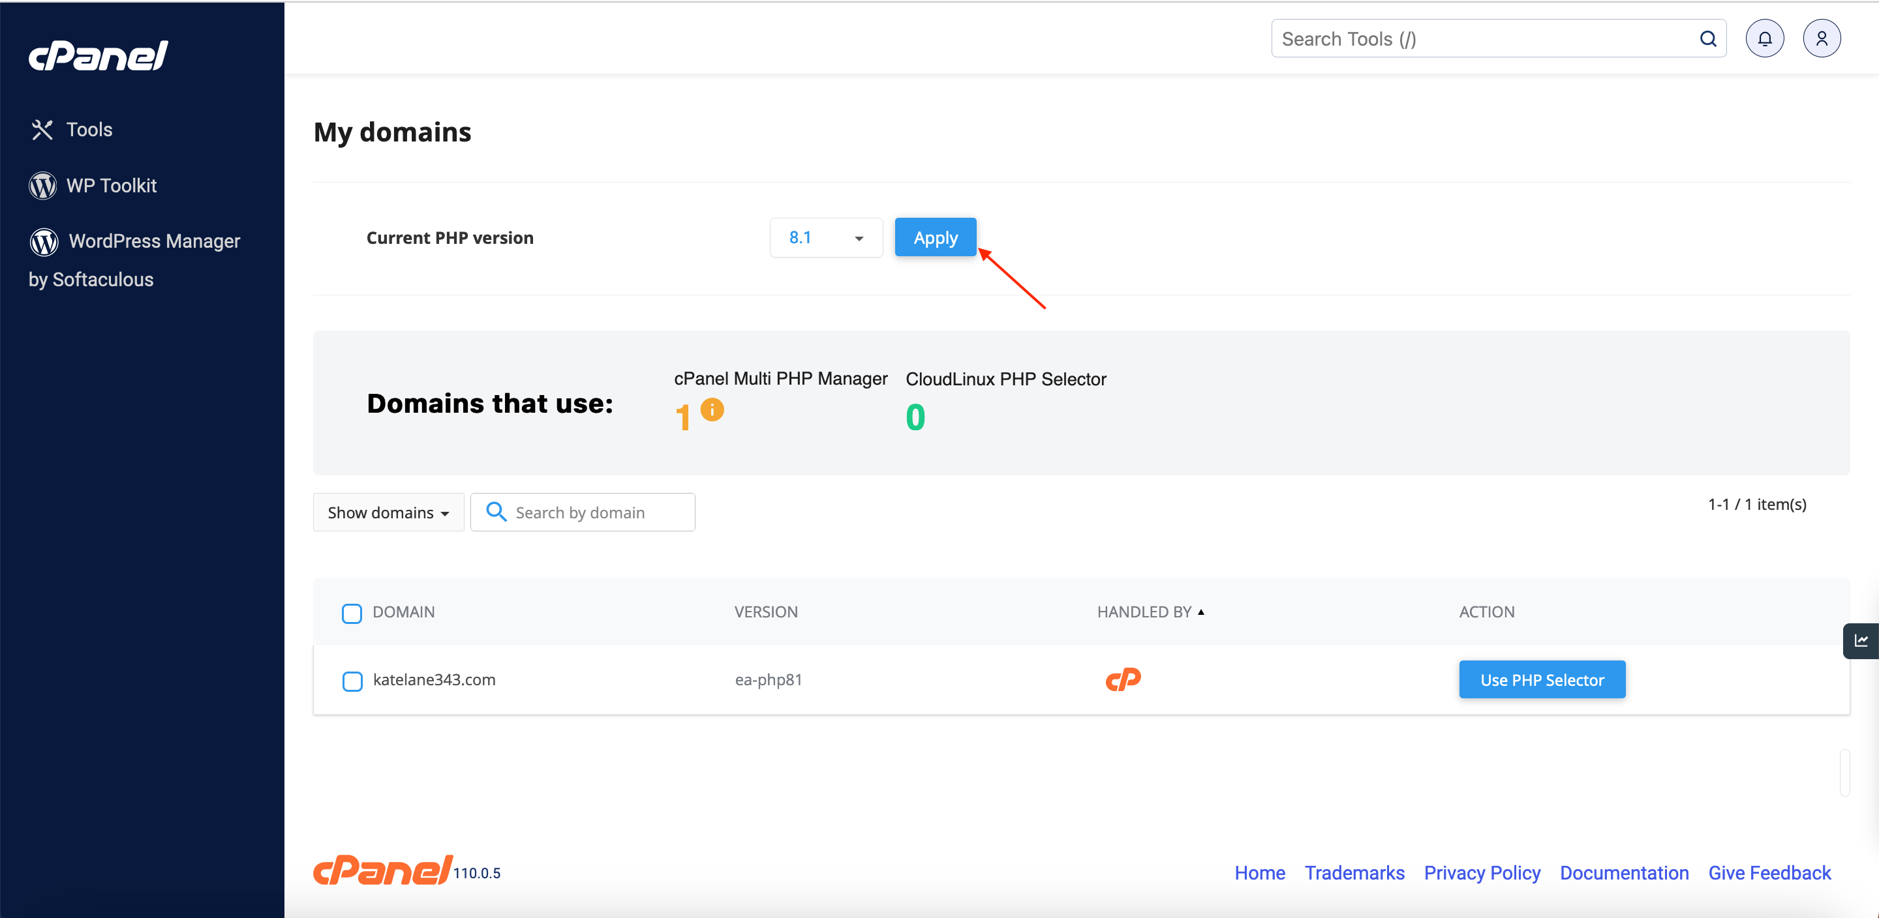Go to the Home footer link
This screenshot has height=918, width=1879.
tap(1260, 873)
